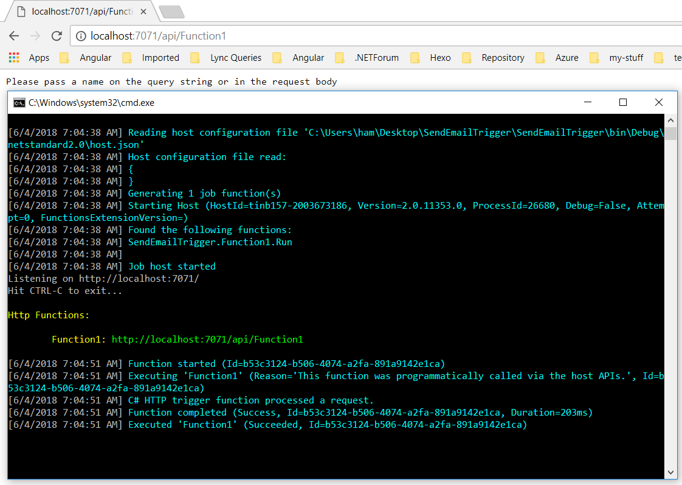The width and height of the screenshot is (682, 485).
Task: Click the browser forward arrow
Action: (x=35, y=36)
